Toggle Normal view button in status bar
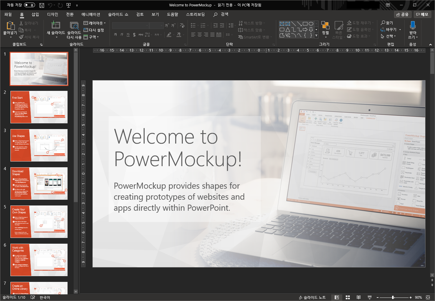The image size is (435, 301). [x=337, y=297]
